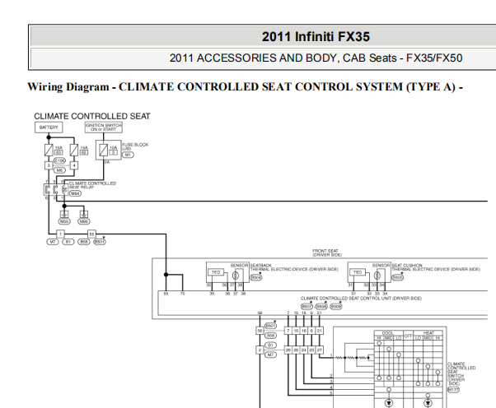Click the COOL header in switch table
This screenshot has width=496, height=408.
[x=388, y=333]
